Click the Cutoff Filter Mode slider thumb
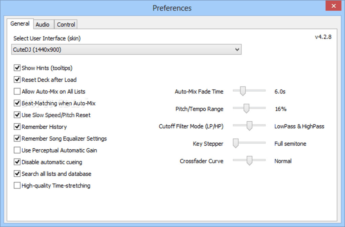 click(x=249, y=126)
